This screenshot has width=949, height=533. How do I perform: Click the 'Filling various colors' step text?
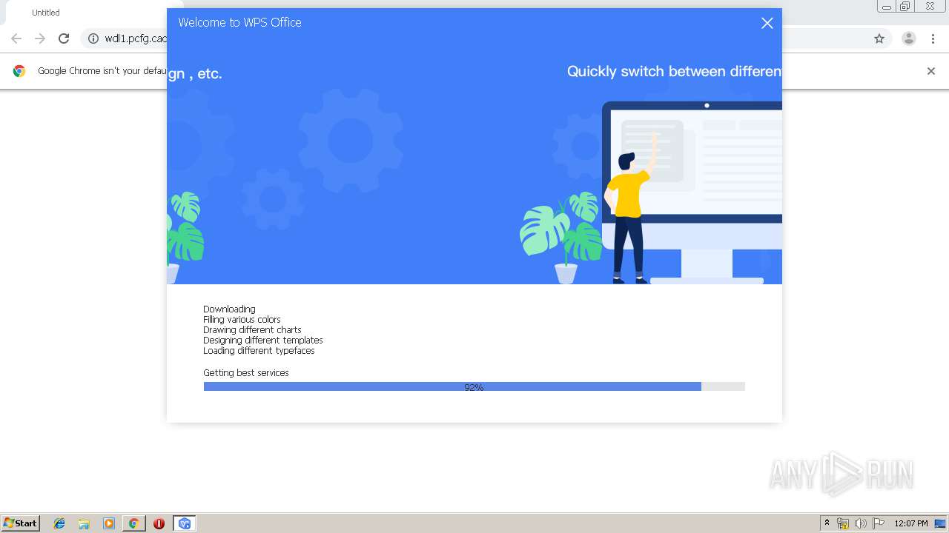tap(242, 320)
